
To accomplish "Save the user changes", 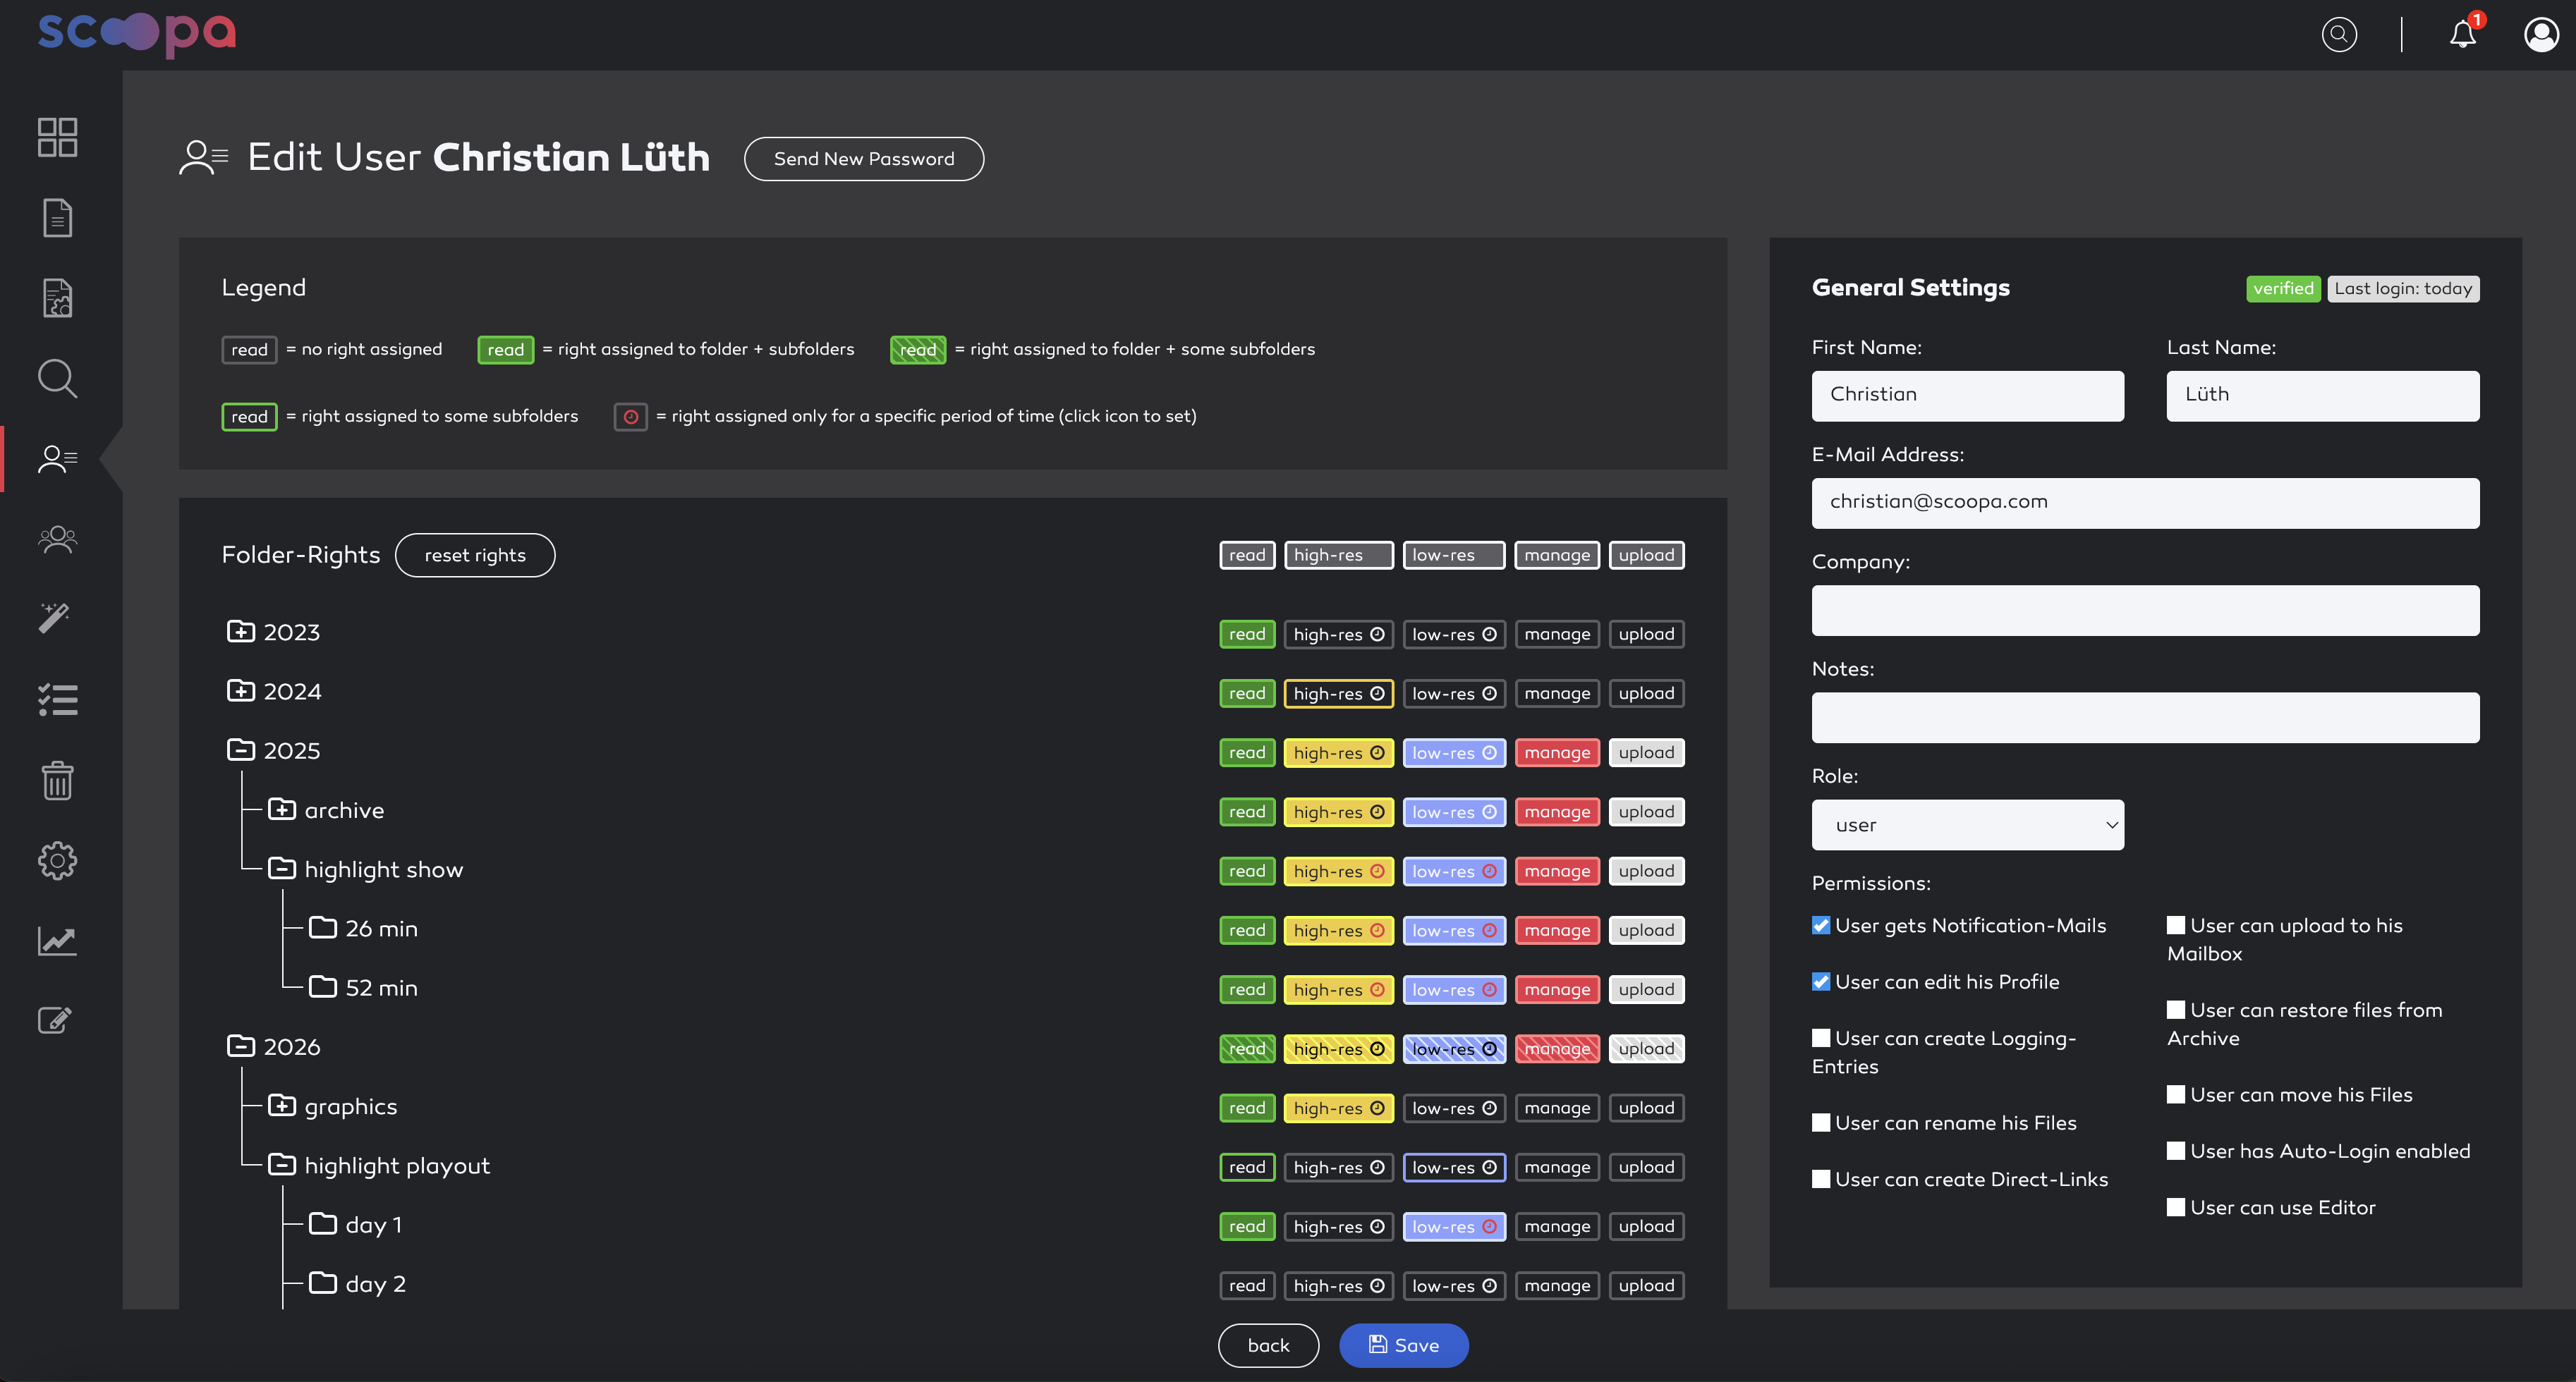I will 1404,1346.
